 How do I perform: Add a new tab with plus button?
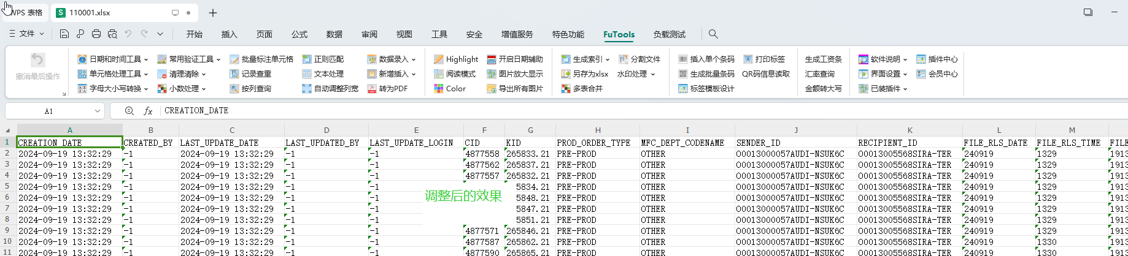[213, 13]
